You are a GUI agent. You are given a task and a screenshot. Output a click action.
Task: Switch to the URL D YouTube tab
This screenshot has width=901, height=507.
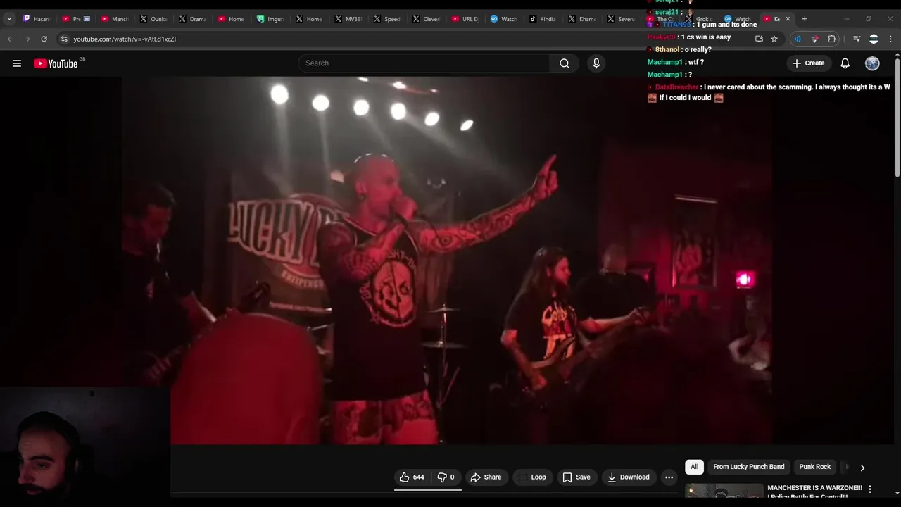click(465, 19)
